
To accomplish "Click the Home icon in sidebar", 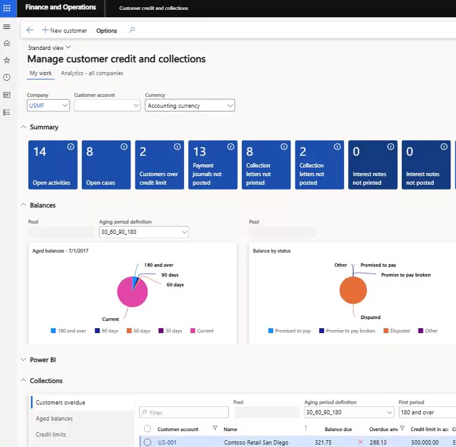I will tap(7, 43).
